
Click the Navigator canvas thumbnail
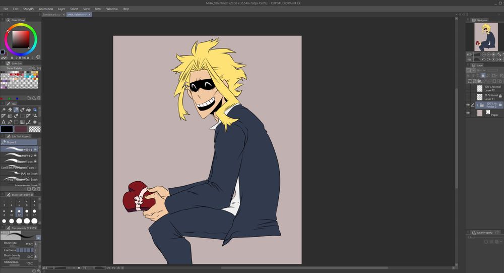[486, 37]
